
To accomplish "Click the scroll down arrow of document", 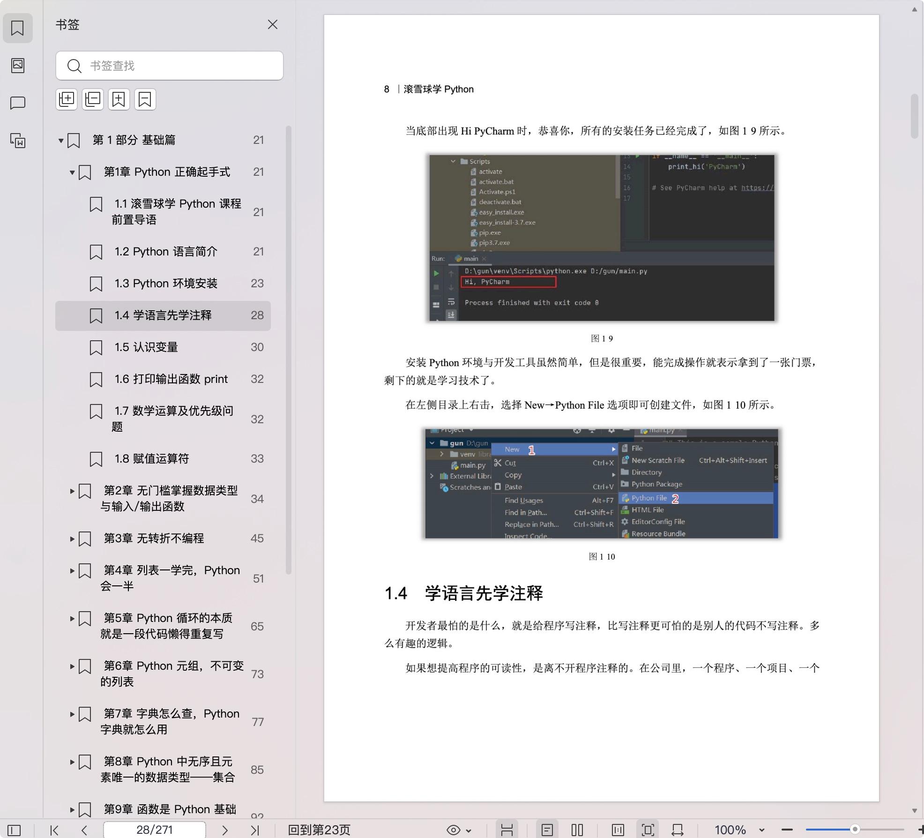I will coord(914,811).
